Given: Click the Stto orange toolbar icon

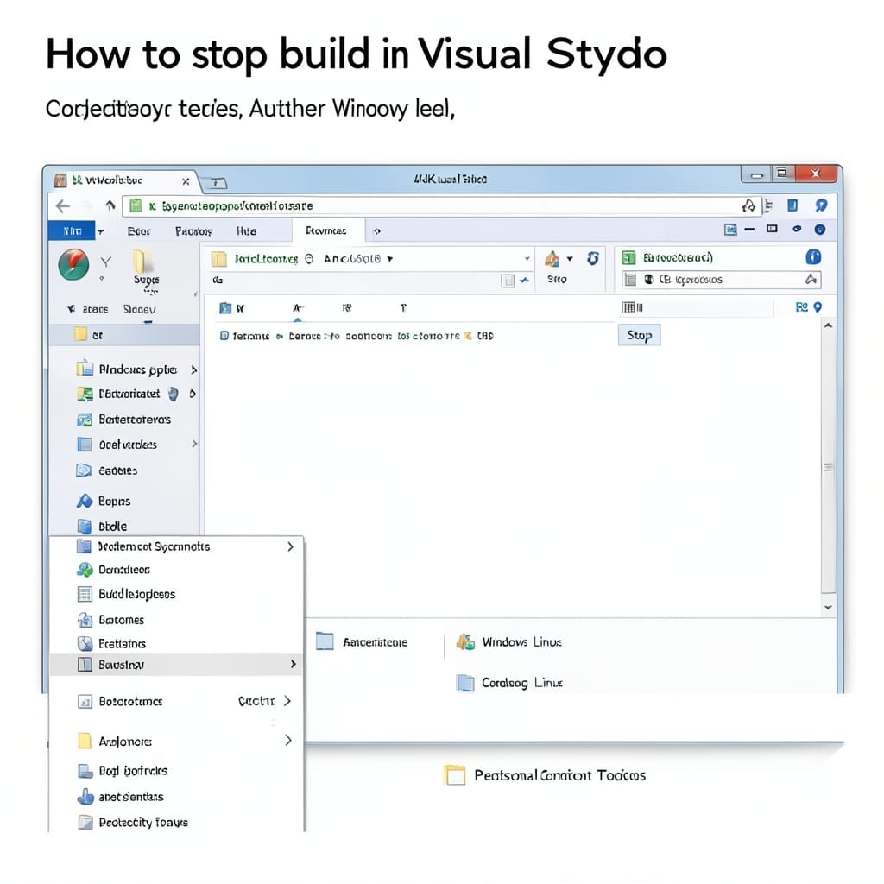Looking at the screenshot, I should pyautogui.click(x=552, y=259).
